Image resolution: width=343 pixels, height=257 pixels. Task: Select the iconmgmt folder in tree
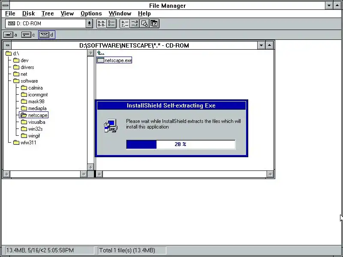coord(34,95)
